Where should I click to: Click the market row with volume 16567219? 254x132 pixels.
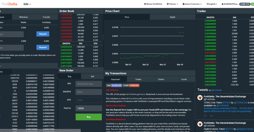tap(29, 78)
